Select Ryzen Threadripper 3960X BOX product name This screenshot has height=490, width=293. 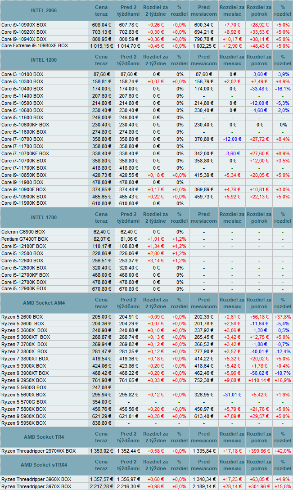tap(36, 479)
